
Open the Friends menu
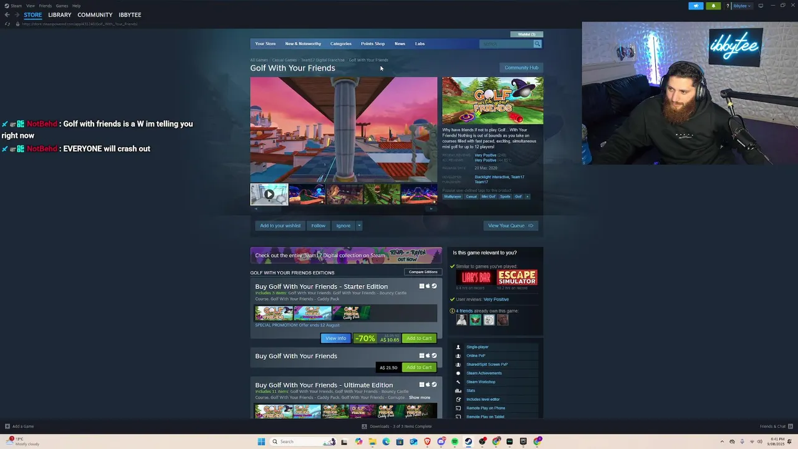coord(45,6)
